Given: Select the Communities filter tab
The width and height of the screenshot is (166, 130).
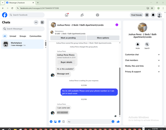Looking at the screenshot, I should coord(36,36).
